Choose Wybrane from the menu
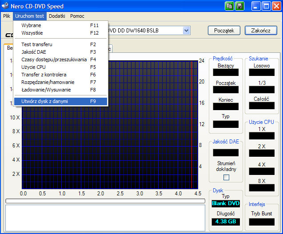This screenshot has width=283, height=234. pos(60,25)
